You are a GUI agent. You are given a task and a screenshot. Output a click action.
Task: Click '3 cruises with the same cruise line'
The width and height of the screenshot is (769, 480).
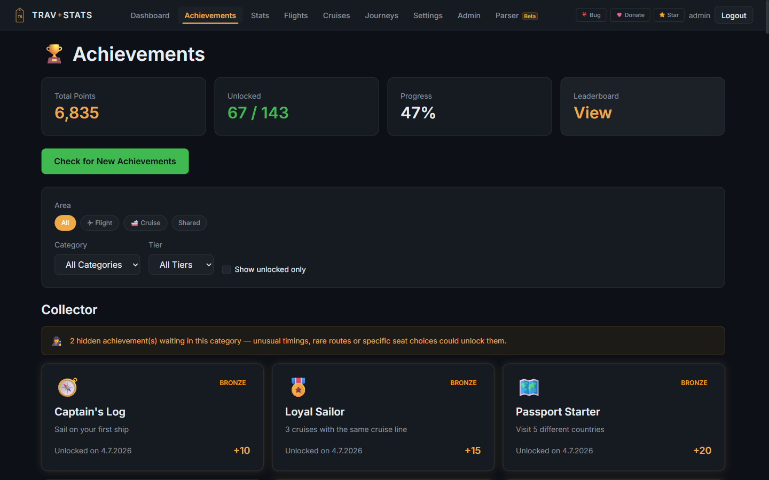click(346, 429)
